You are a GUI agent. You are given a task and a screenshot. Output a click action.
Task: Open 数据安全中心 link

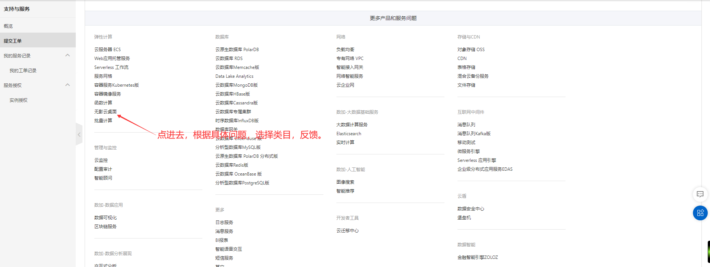[471, 208]
